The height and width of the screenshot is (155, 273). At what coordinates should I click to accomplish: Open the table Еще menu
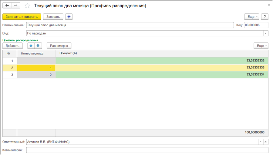pyautogui.click(x=261, y=46)
